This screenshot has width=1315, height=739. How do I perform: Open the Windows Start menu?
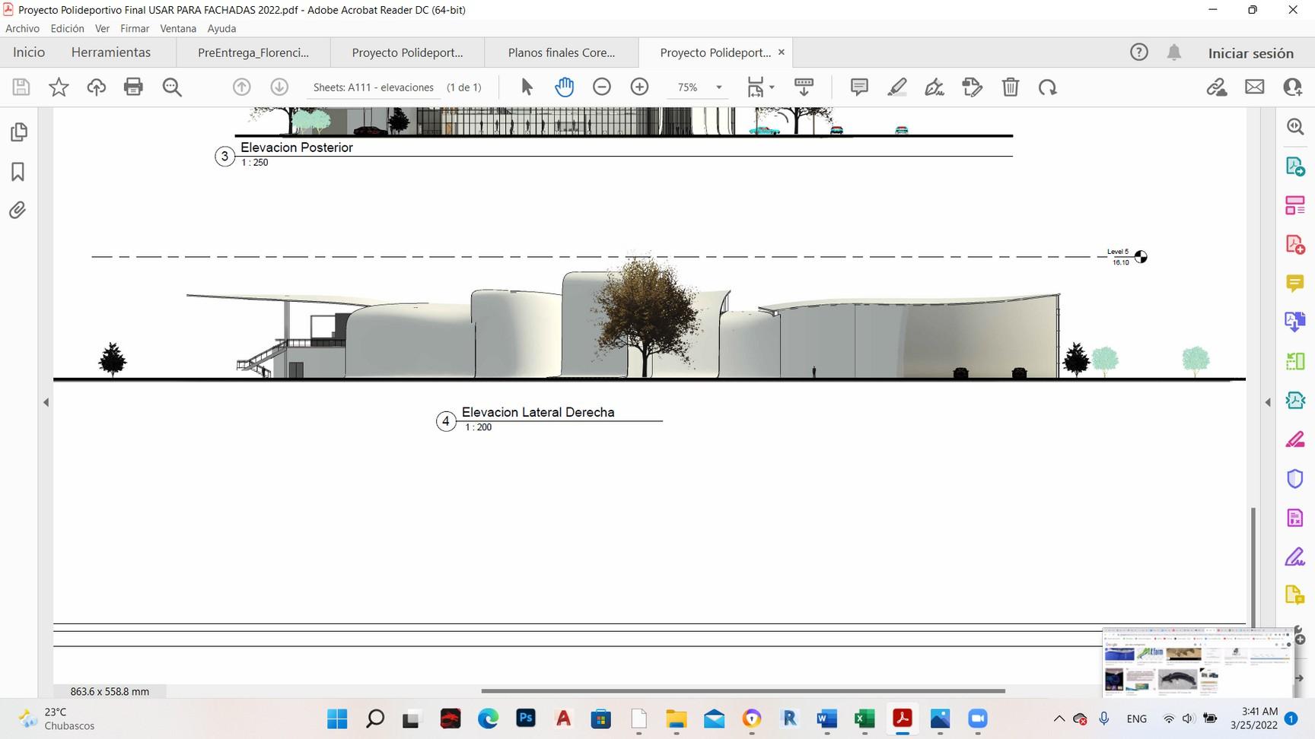337,718
